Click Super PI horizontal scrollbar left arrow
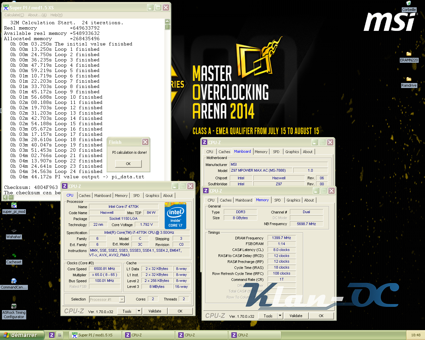This screenshot has width=425, height=340. (x=6, y=197)
